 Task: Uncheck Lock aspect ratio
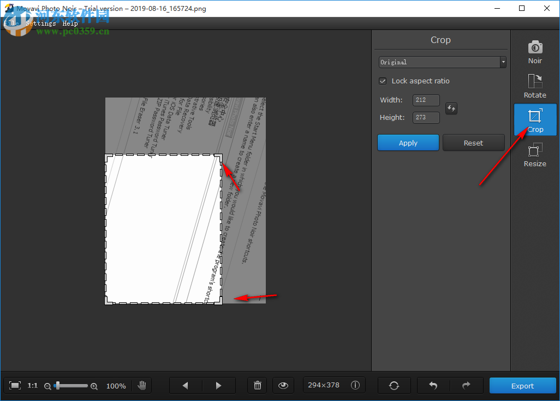(x=383, y=81)
